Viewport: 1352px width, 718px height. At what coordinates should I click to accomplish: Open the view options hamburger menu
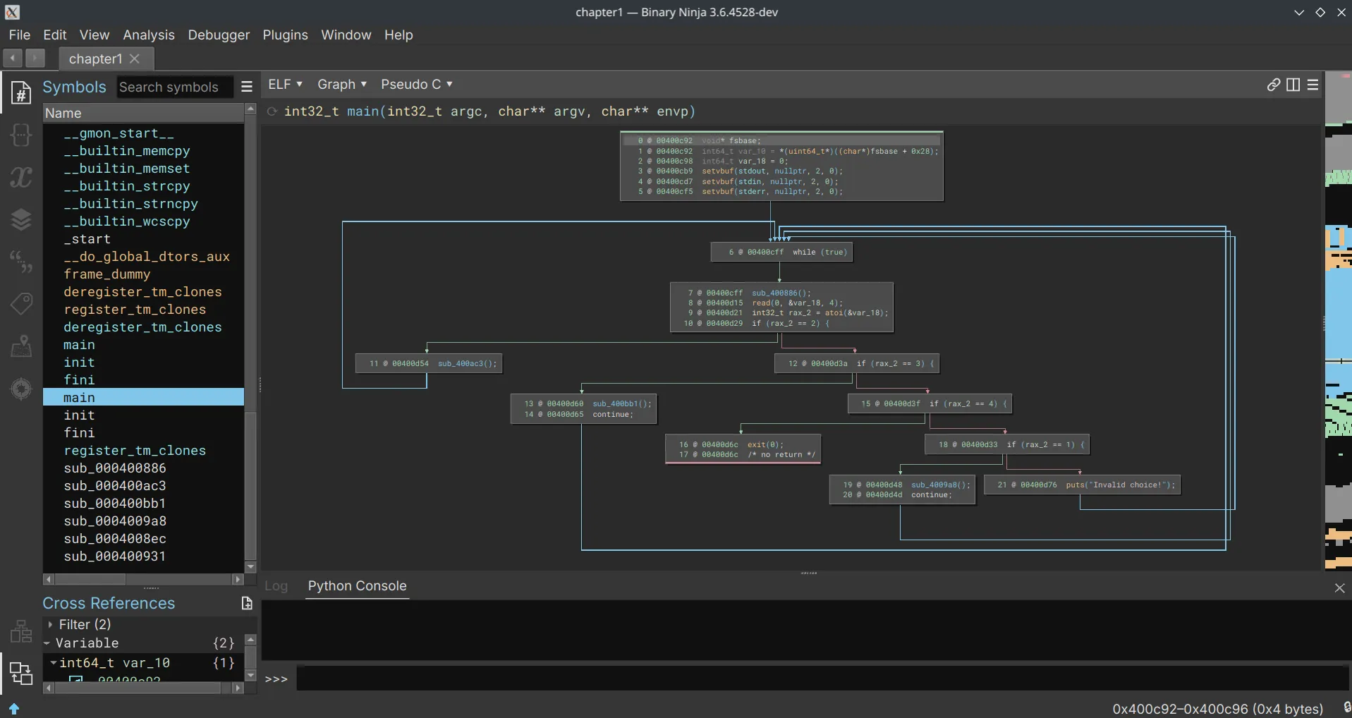(x=1313, y=85)
